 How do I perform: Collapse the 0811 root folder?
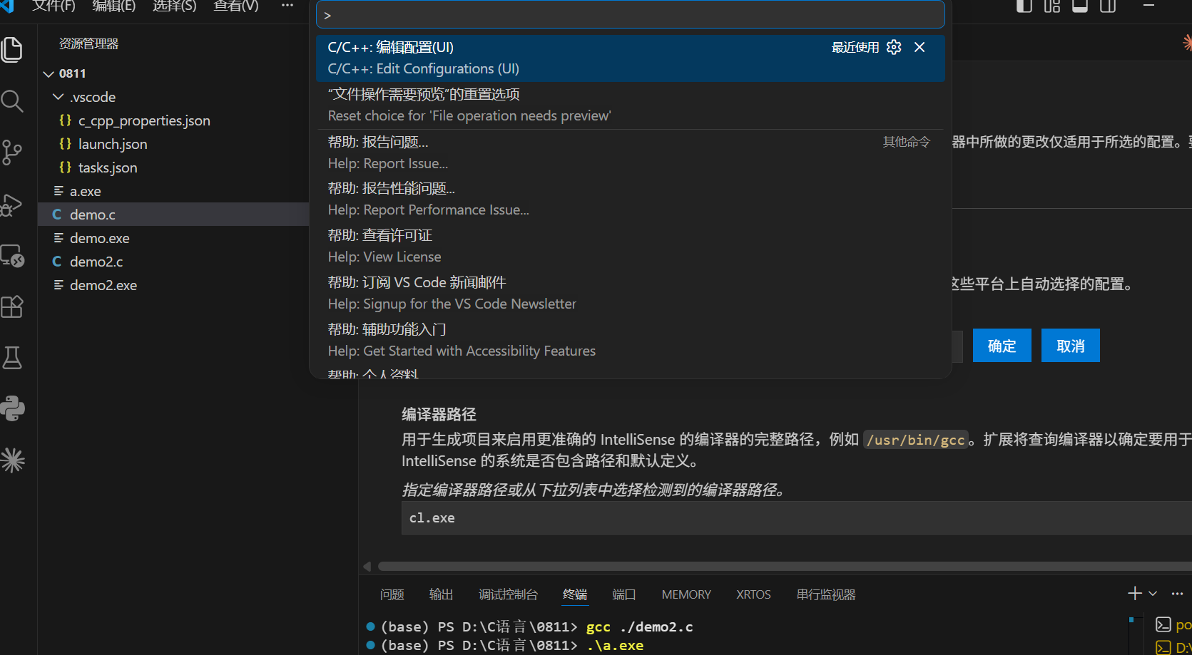tap(49, 73)
